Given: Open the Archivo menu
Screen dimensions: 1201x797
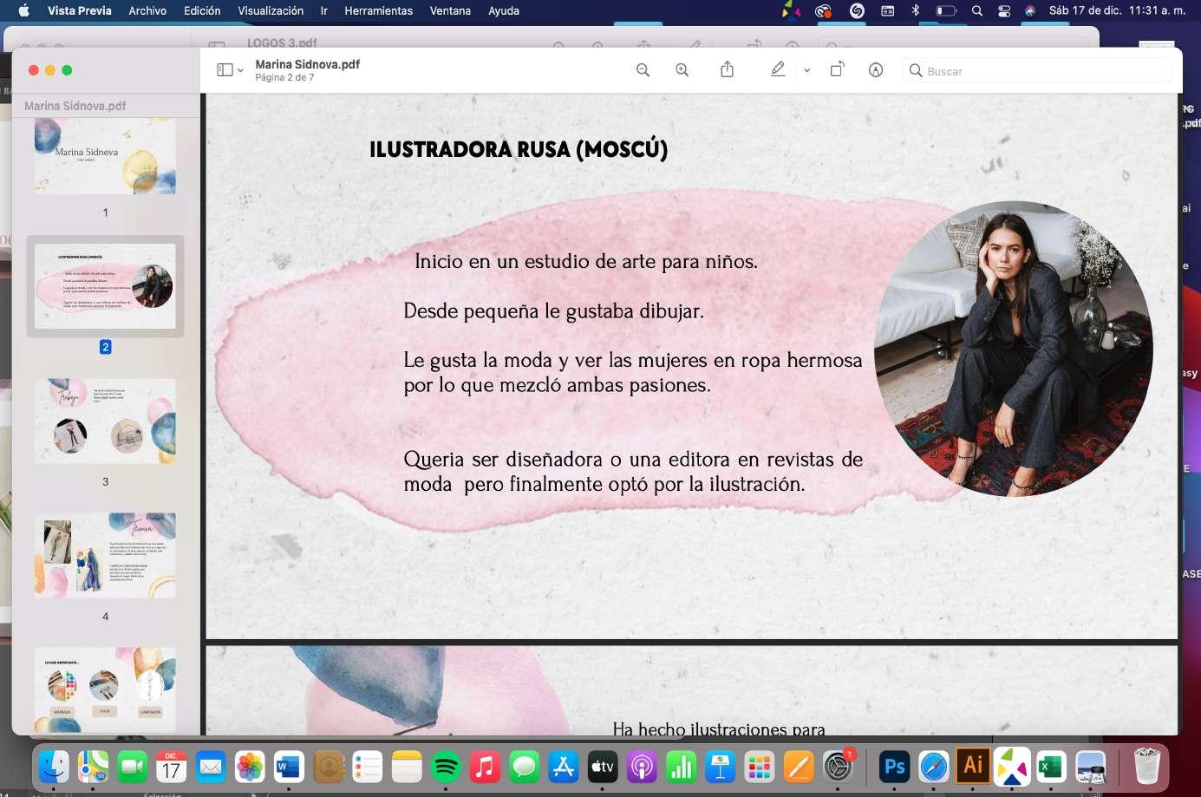Looking at the screenshot, I should tap(147, 10).
